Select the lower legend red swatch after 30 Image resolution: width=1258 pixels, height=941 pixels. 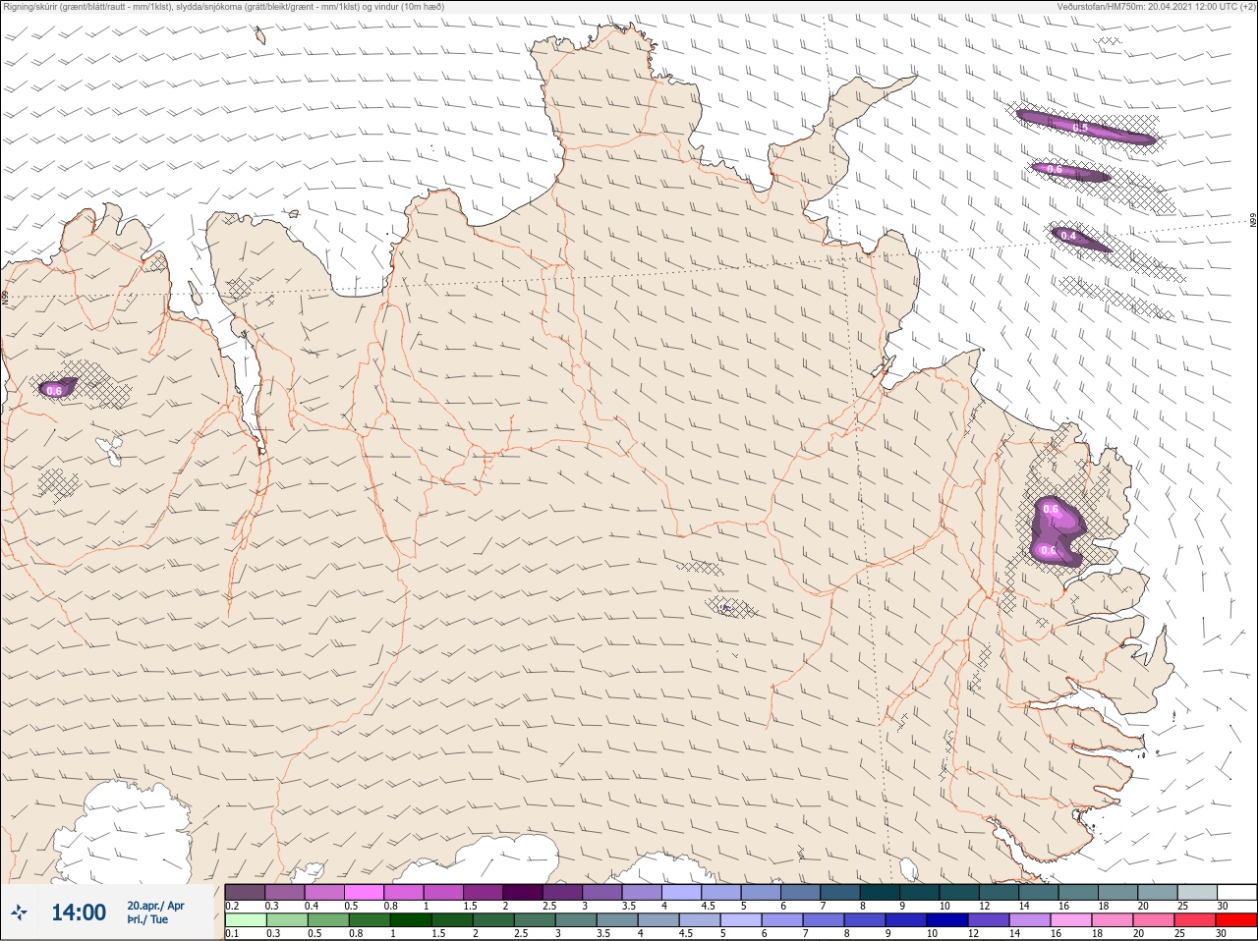click(x=1237, y=920)
